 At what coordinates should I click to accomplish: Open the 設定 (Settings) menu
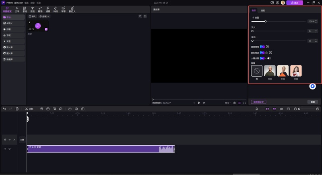pos(33,3)
